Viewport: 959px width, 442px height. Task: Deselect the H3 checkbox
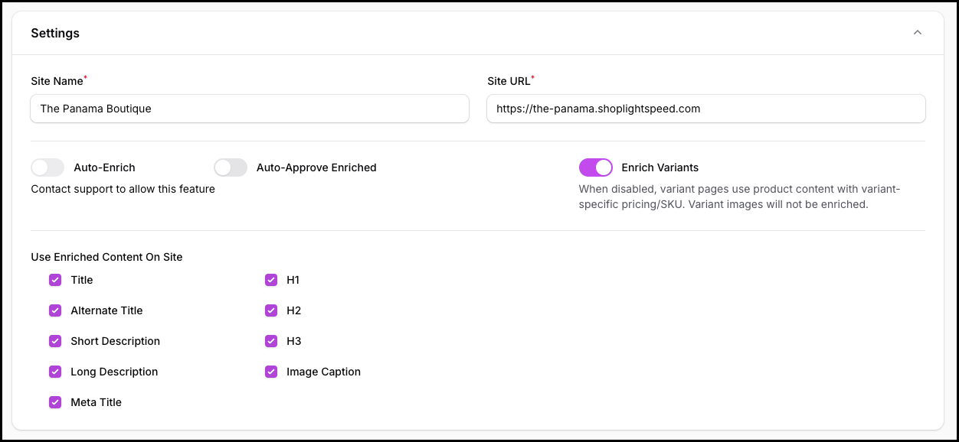click(x=271, y=341)
